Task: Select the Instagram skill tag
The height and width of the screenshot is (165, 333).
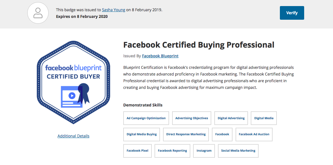Action: click(x=204, y=151)
